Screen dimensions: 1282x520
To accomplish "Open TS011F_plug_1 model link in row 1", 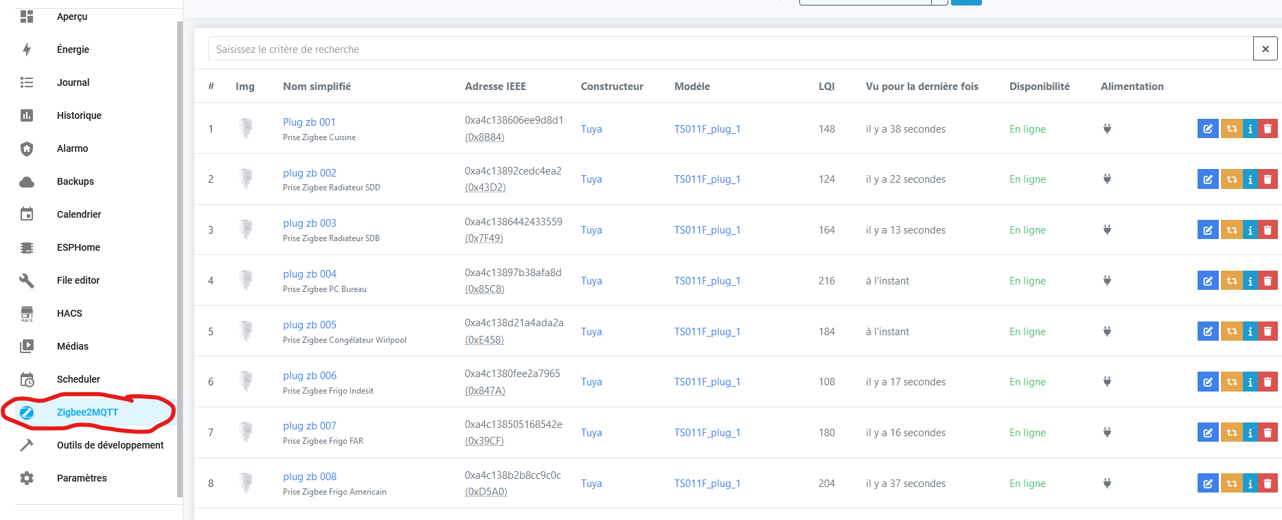I will tap(707, 129).
